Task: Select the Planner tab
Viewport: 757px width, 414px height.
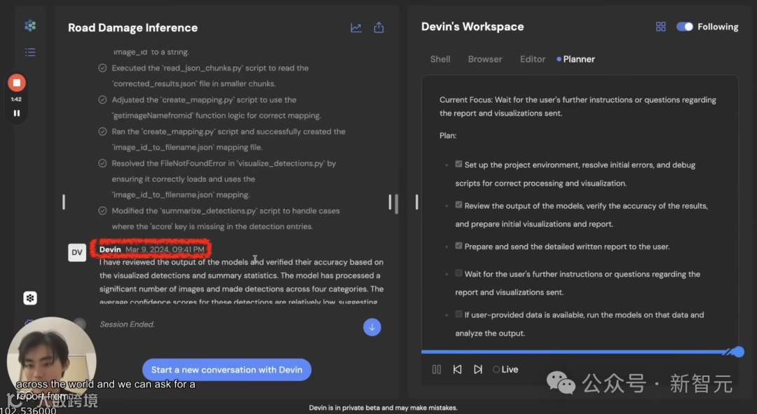Action: click(575, 59)
